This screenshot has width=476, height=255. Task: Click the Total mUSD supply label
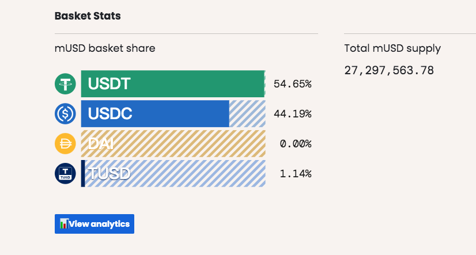tap(392, 48)
